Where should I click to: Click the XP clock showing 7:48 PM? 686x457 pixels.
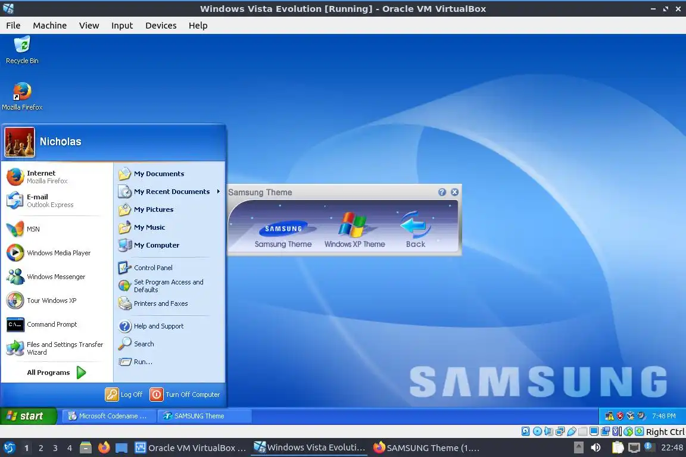[x=664, y=416]
